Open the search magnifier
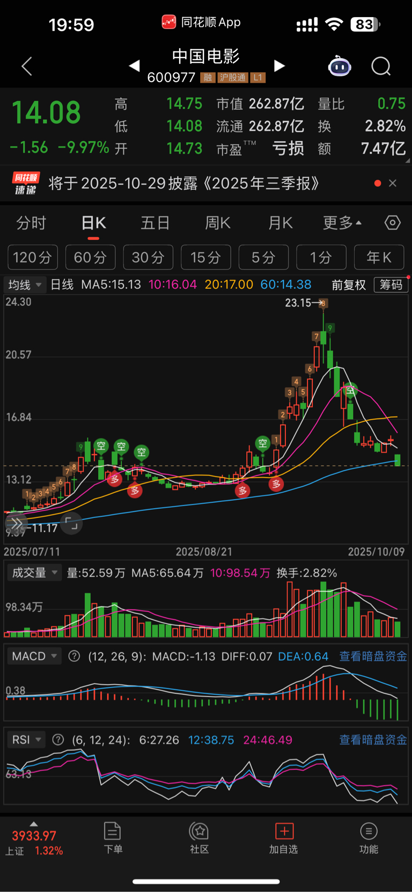The height and width of the screenshot is (892, 412). click(381, 67)
